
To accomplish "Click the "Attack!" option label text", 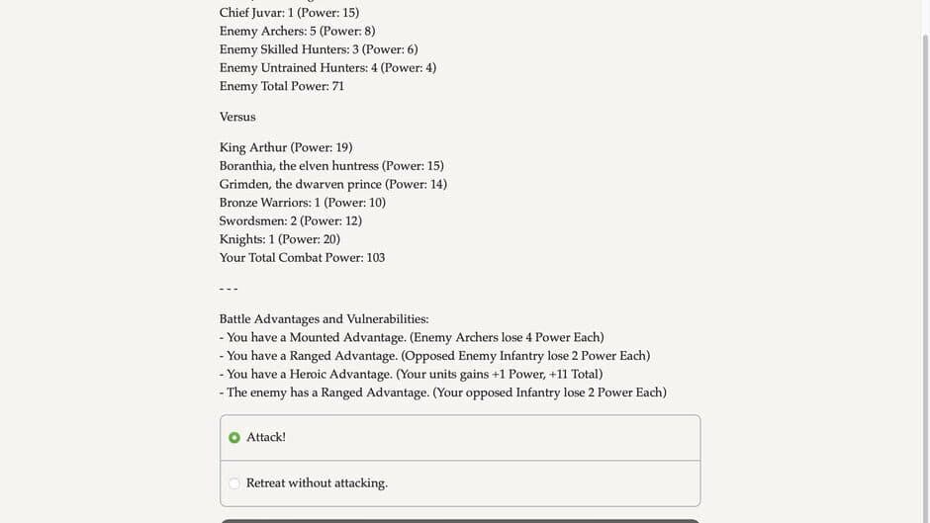I will point(266,438).
